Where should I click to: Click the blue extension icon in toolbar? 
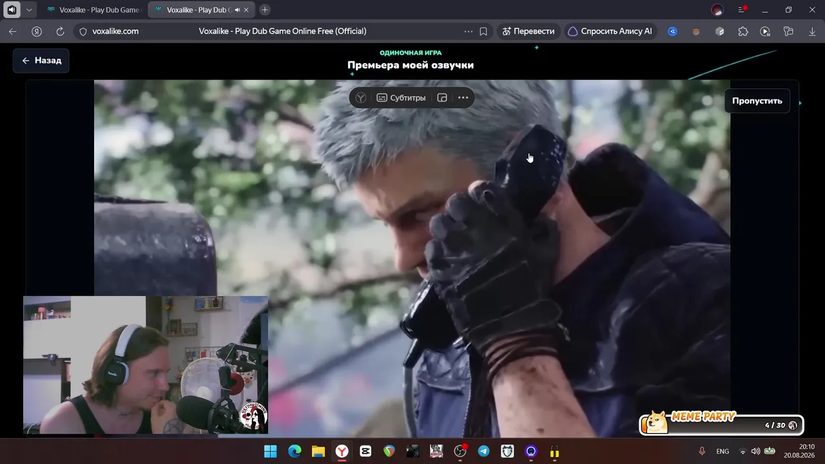(x=672, y=31)
